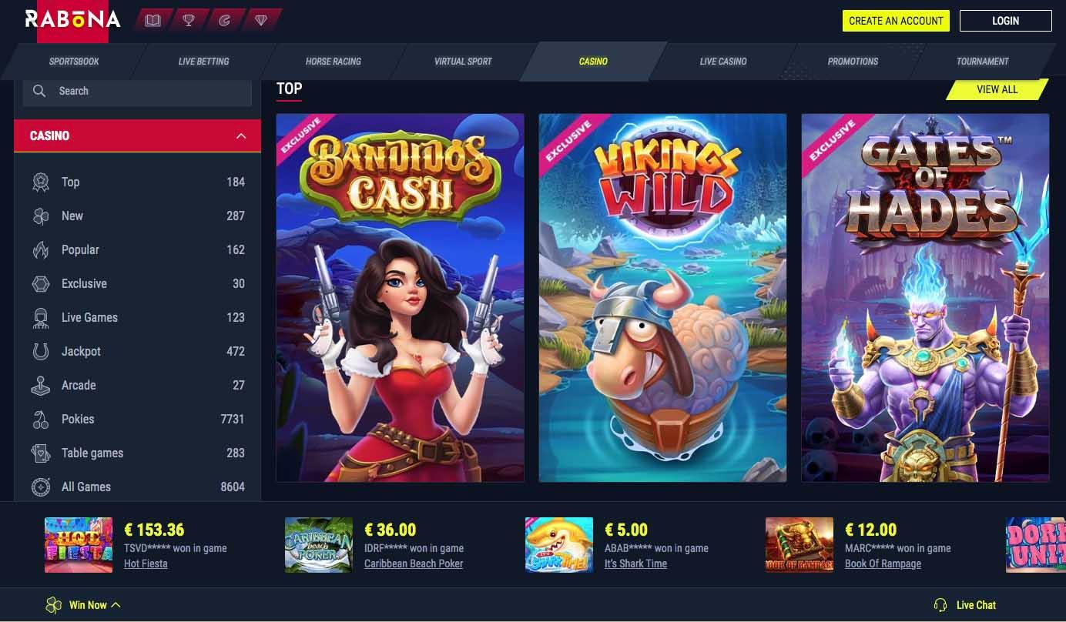Image resolution: width=1066 pixels, height=622 pixels.
Task: Select the Pokies cherries icon
Action: pyautogui.click(x=41, y=419)
